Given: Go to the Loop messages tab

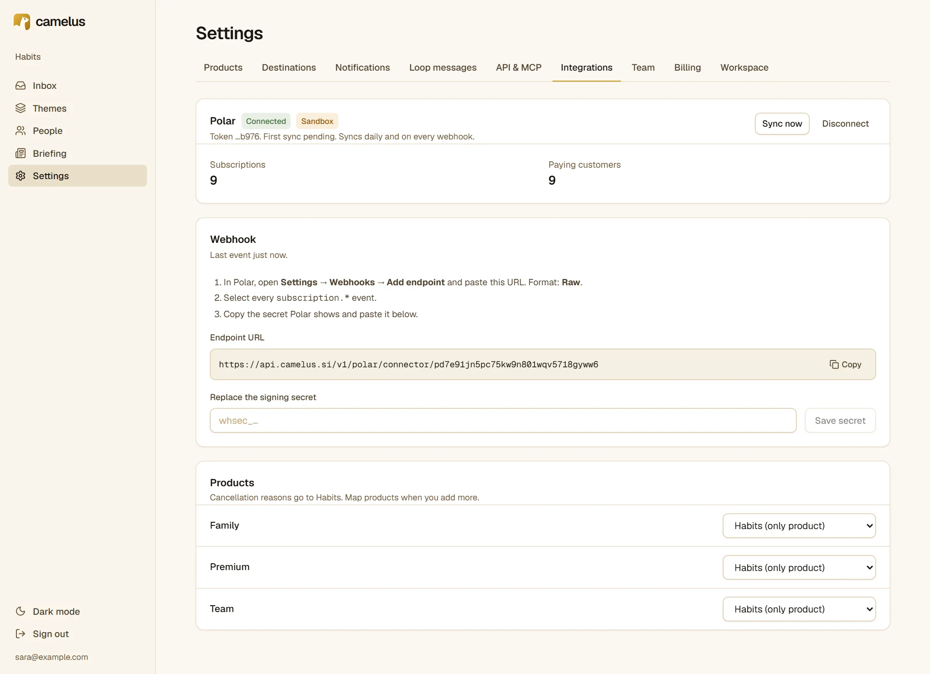Looking at the screenshot, I should [443, 67].
